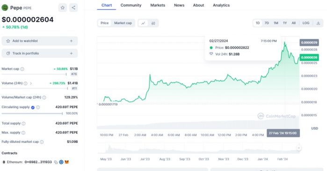Switch to candlestick chart icon
The height and width of the screenshot is (171, 327).
pos(153,23)
